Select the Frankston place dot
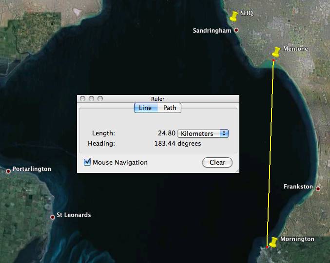 click(x=318, y=188)
